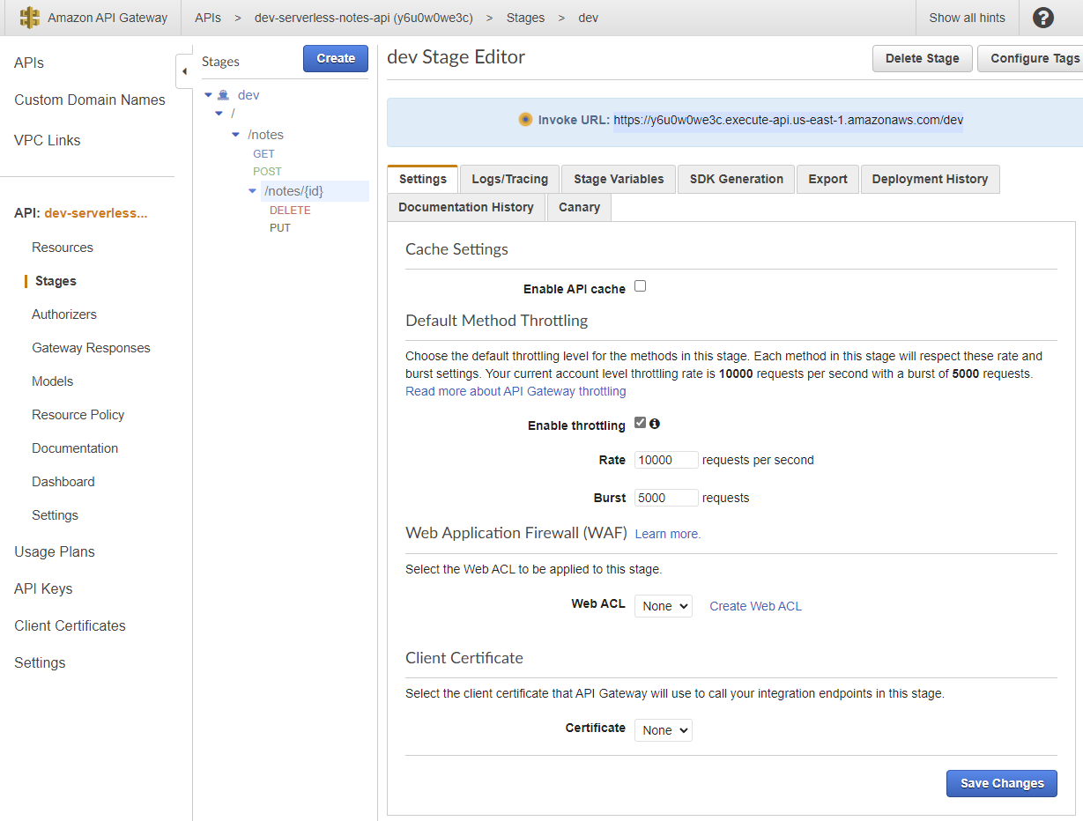The height and width of the screenshot is (821, 1083).
Task: Select the GET method under /notes
Action: click(263, 153)
